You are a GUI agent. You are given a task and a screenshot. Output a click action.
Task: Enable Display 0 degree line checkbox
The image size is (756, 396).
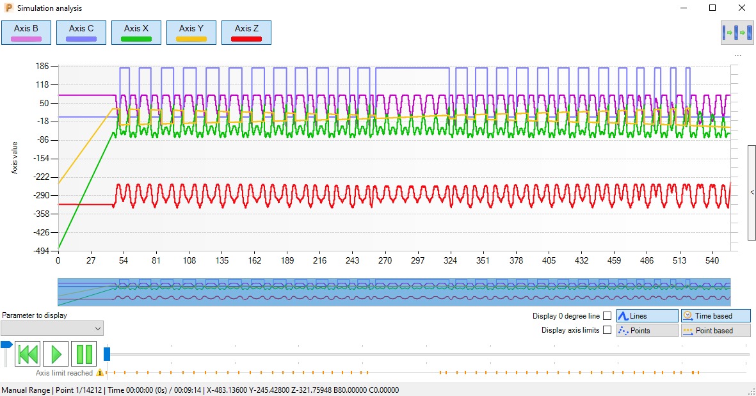[x=607, y=316]
